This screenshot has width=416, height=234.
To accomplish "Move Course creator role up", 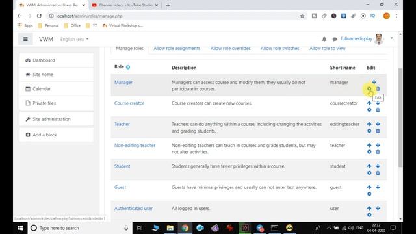I will click(x=369, y=103).
